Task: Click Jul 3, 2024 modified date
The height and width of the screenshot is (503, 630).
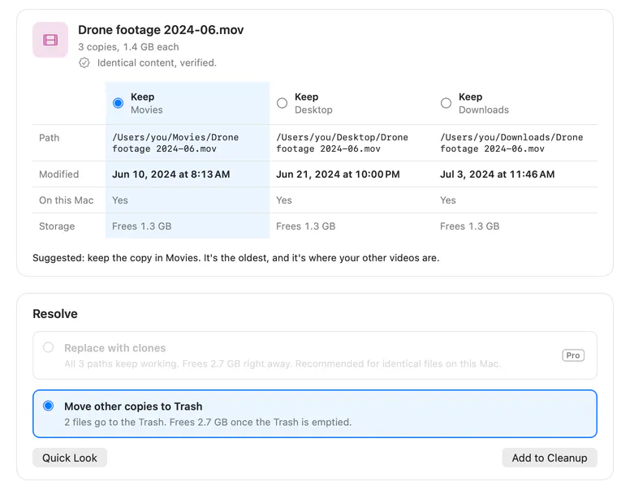Action: pyautogui.click(x=497, y=174)
